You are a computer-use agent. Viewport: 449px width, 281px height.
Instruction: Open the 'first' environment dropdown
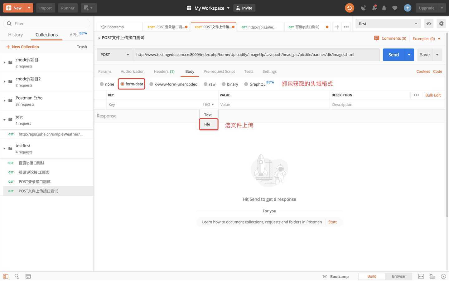coord(388,23)
